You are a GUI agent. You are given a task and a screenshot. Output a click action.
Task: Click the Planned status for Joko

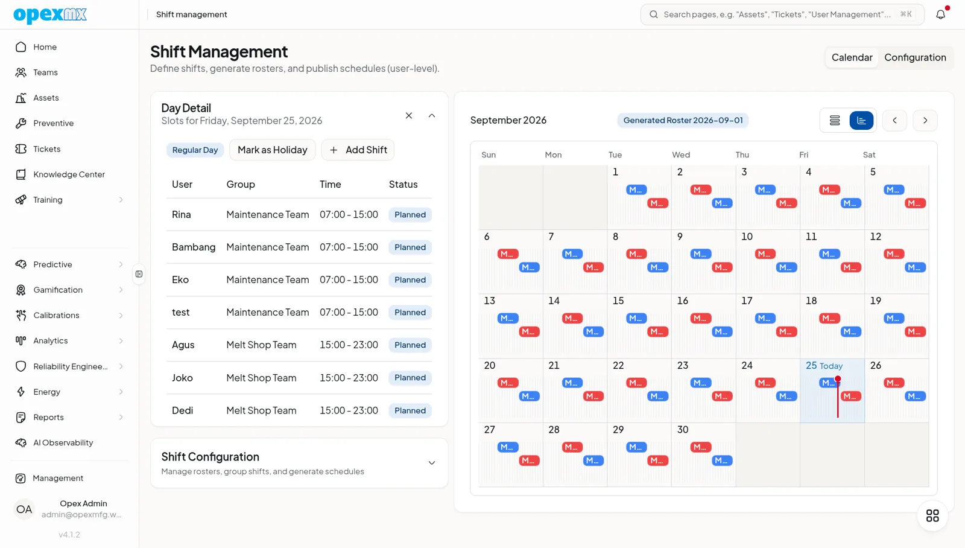(x=410, y=377)
